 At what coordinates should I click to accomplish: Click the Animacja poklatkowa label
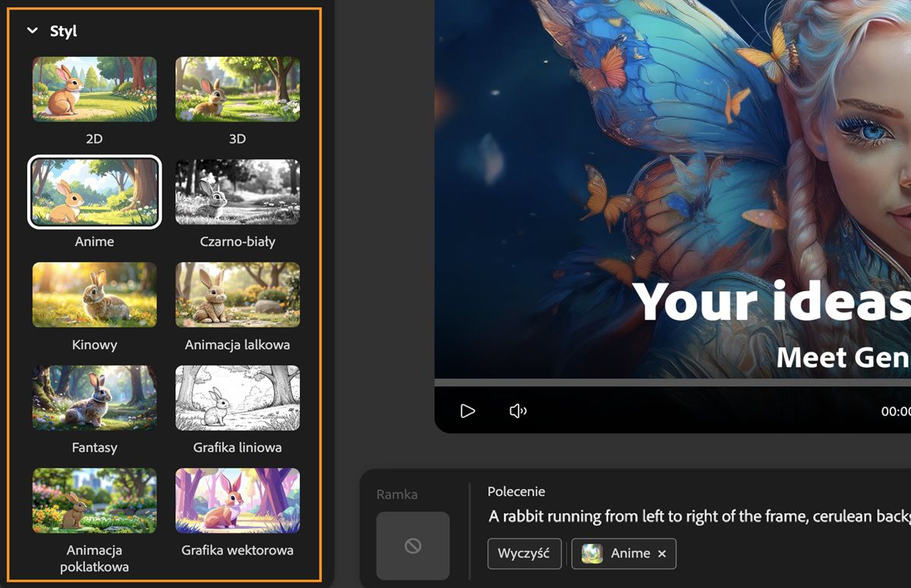click(94, 558)
